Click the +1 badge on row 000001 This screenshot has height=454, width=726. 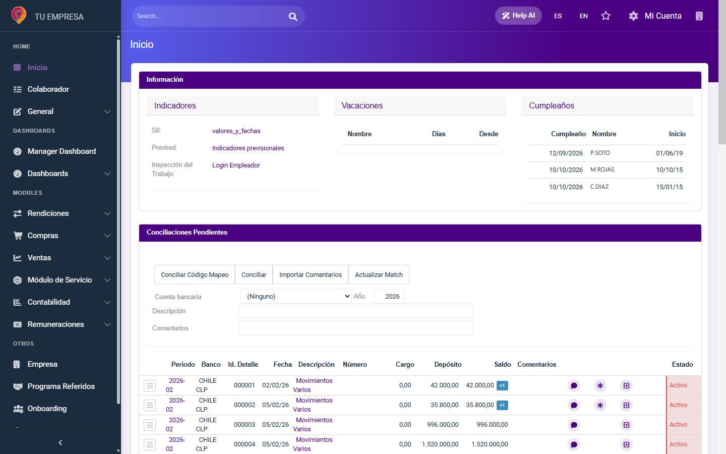502,385
